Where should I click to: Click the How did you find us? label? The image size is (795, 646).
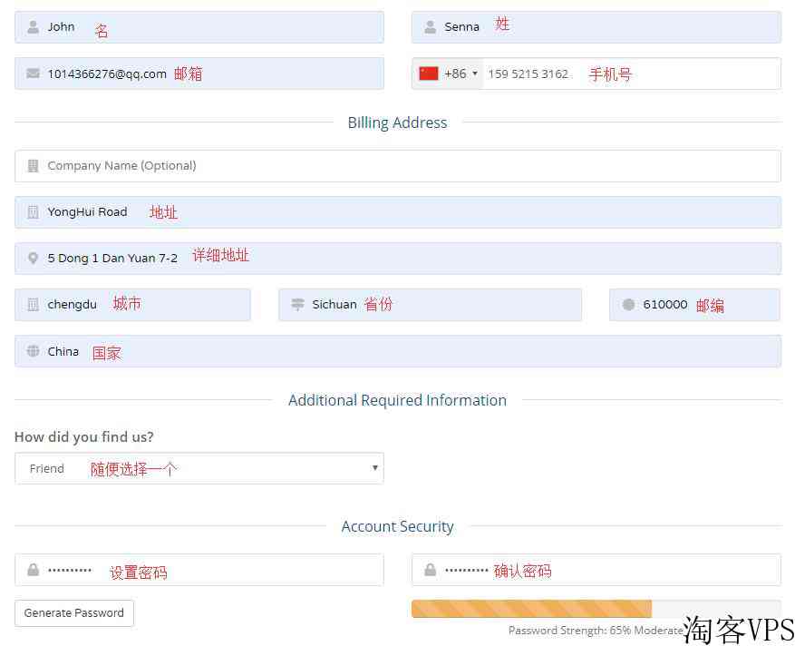[84, 437]
